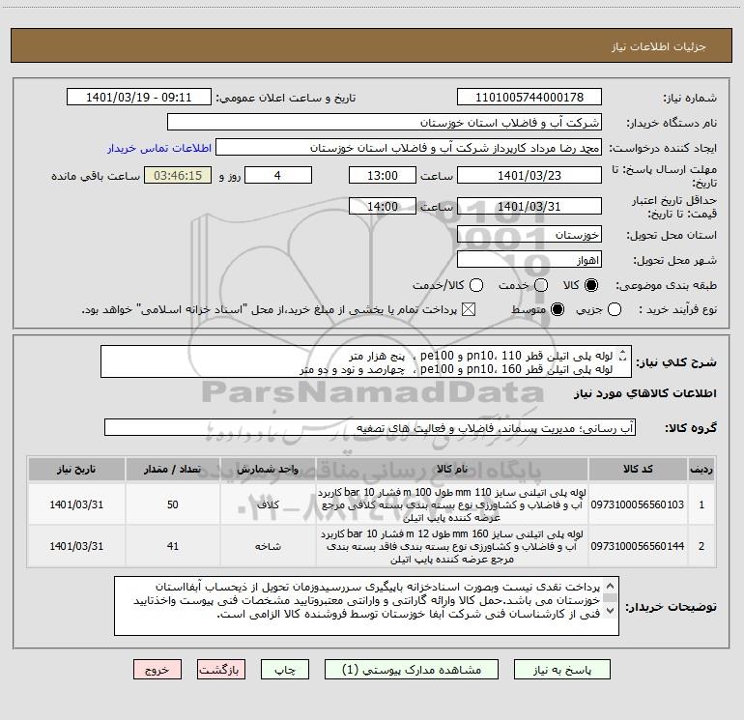
Task: Click the 'تاریخ نیاز' column header
Action: pos(76,470)
